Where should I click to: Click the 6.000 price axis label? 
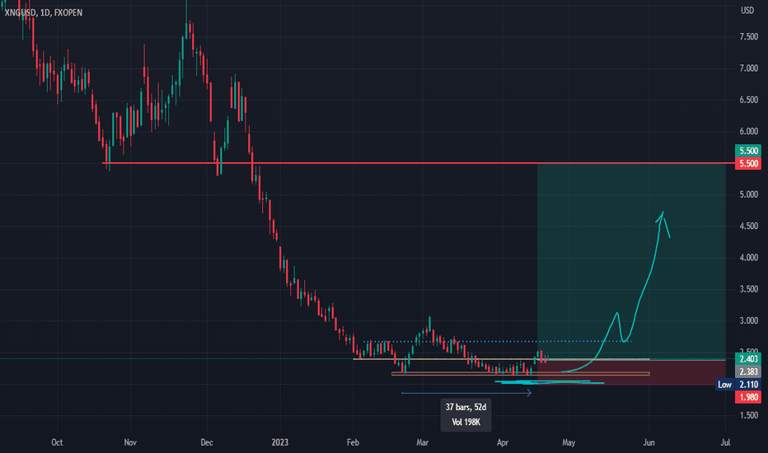(748, 132)
